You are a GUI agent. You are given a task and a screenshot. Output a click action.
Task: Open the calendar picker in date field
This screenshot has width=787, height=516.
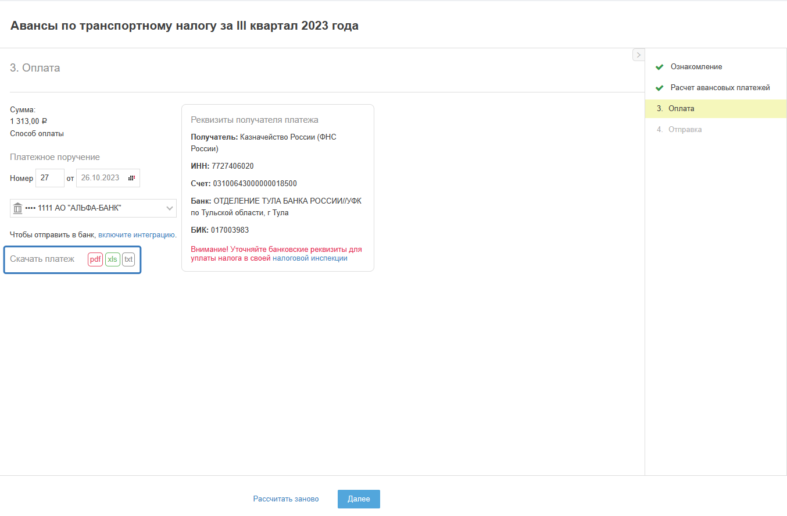tap(132, 178)
